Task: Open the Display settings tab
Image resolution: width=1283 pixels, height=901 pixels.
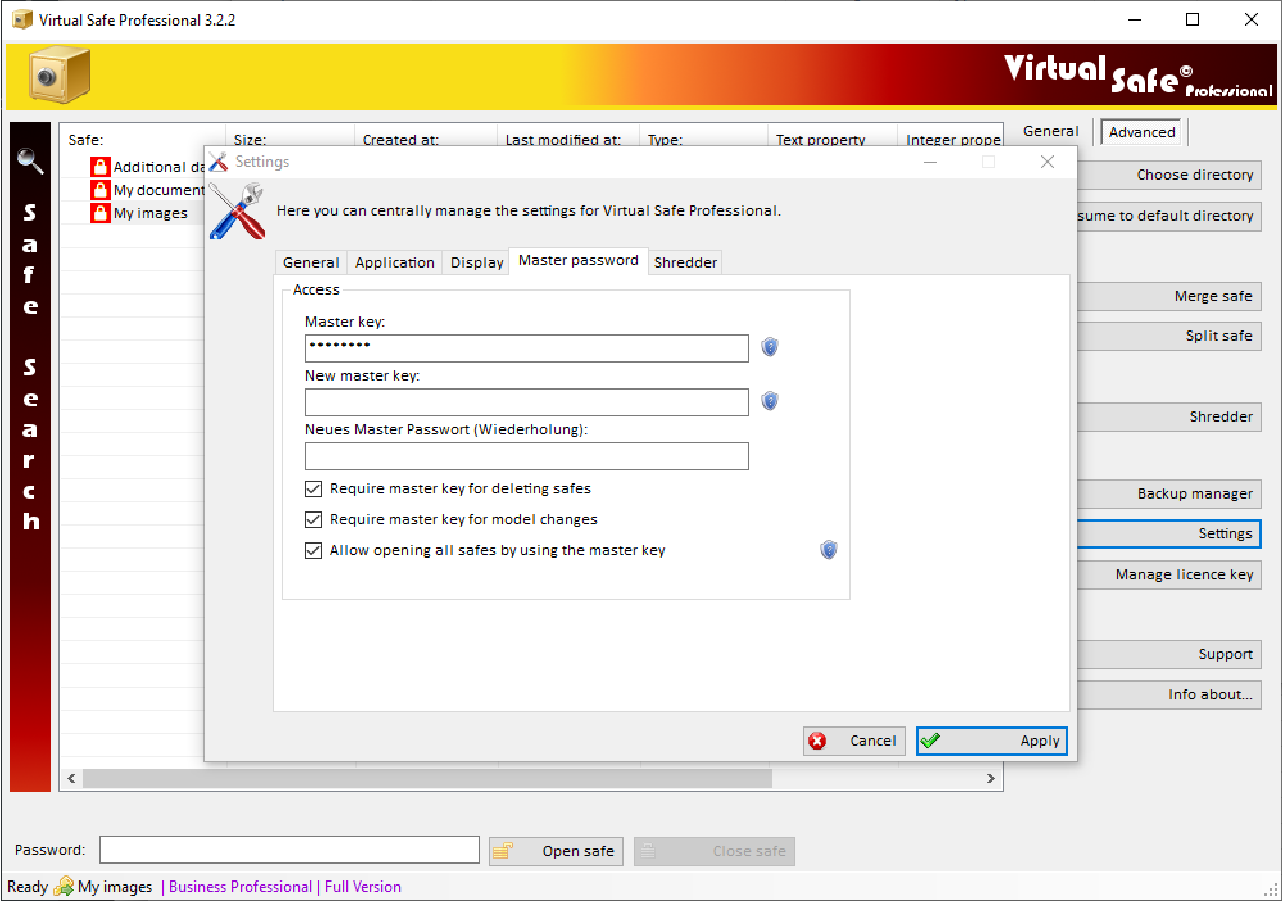Action: click(x=477, y=262)
